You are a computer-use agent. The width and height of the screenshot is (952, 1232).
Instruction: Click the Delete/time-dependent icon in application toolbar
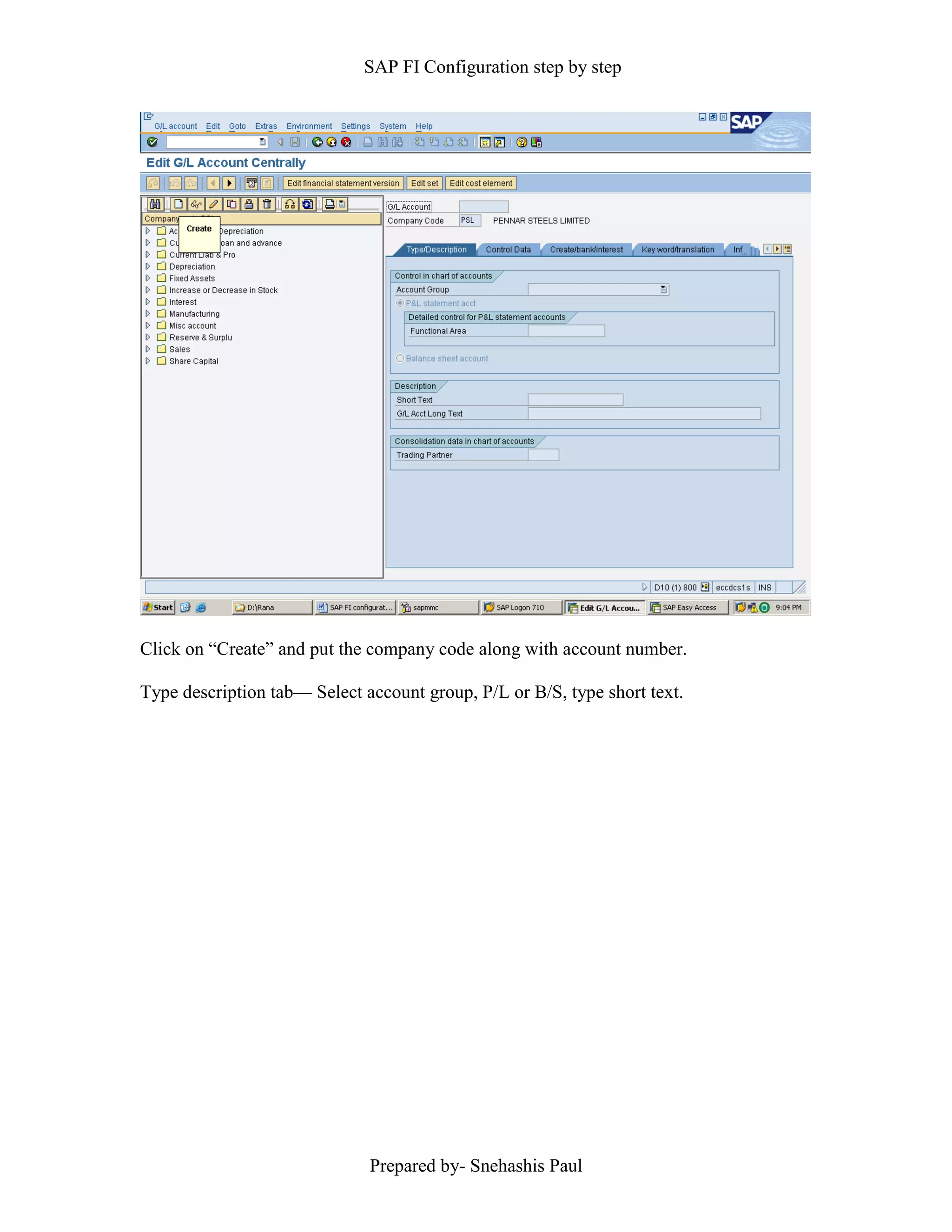click(x=251, y=183)
